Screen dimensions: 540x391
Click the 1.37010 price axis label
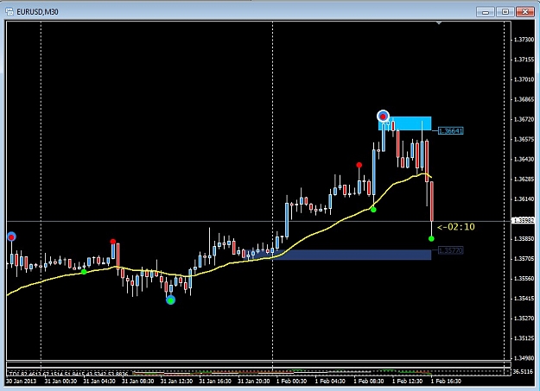(x=524, y=79)
